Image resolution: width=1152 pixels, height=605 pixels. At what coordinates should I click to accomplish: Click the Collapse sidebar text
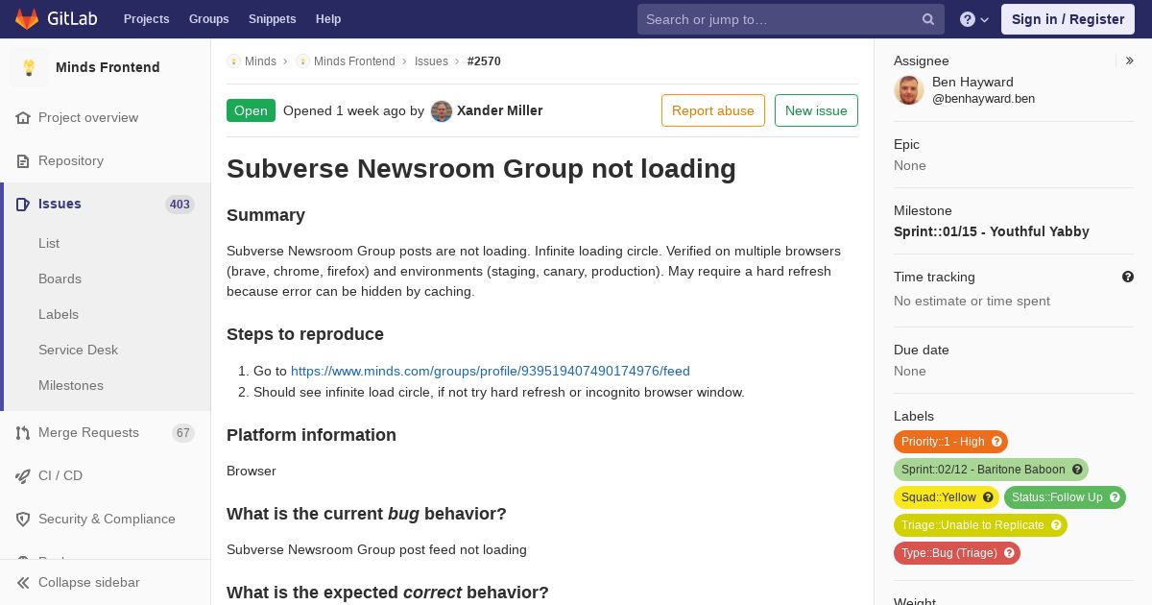89,583
